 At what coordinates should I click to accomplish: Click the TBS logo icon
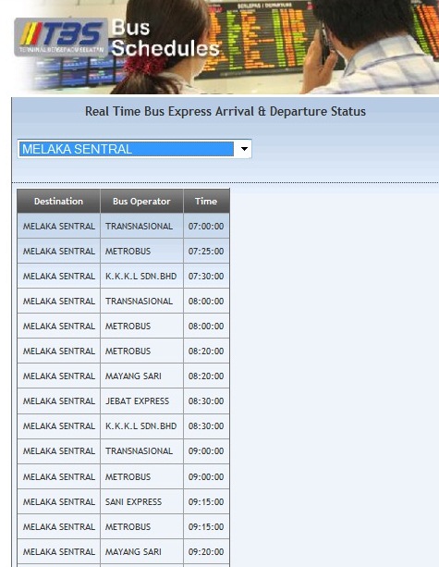[61, 37]
